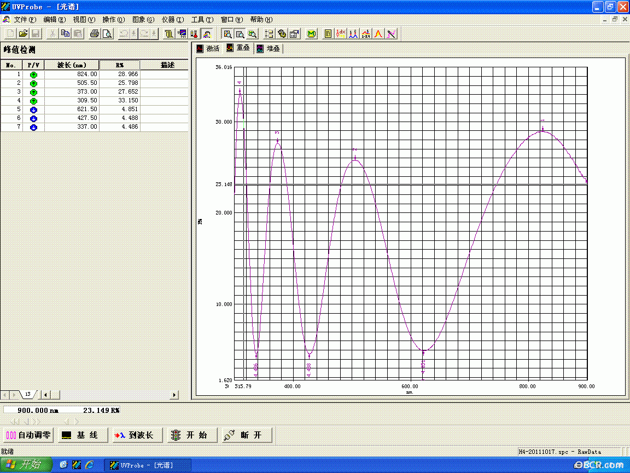Click the Windows 开始 Start button
Image resolution: width=630 pixels, height=473 pixels.
[26, 465]
